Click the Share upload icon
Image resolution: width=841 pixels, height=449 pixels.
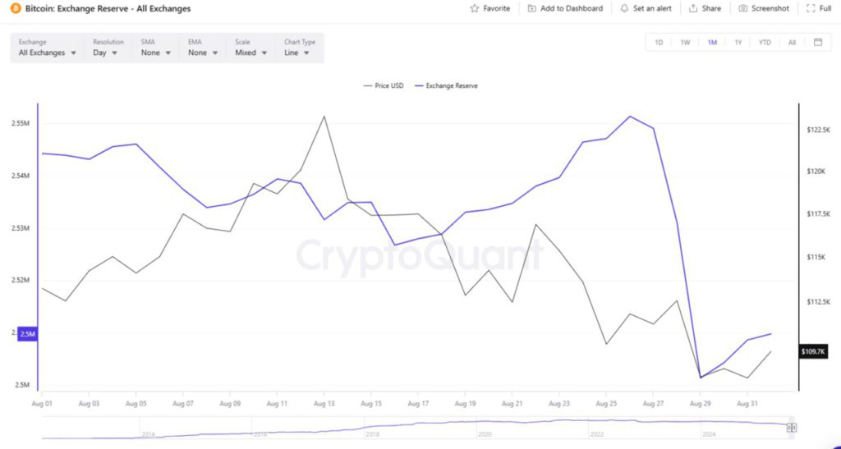click(693, 8)
